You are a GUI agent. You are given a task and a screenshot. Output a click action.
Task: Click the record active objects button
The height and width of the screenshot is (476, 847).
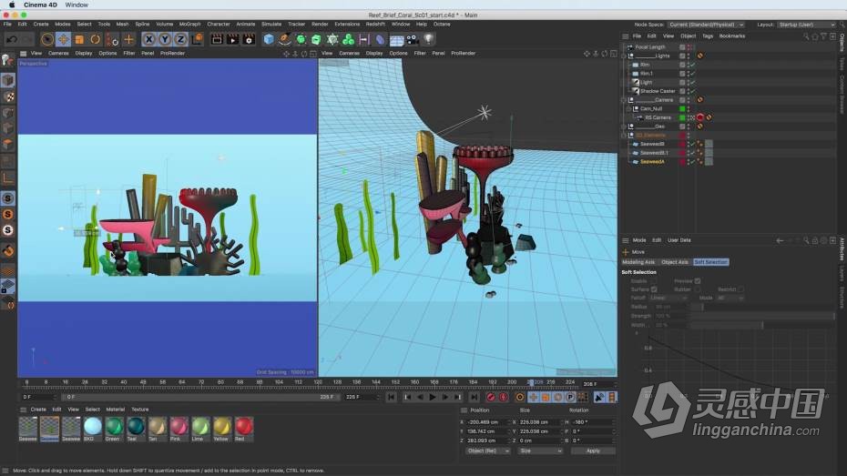(491, 397)
